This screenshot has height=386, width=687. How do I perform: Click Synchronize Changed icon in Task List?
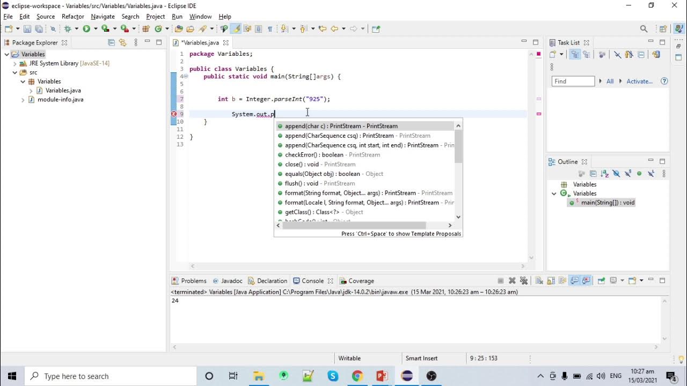click(x=655, y=54)
